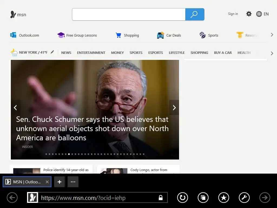The height and width of the screenshot is (208, 277).
Task: Open the Police identify 14-year-old article
Action: coord(66,170)
